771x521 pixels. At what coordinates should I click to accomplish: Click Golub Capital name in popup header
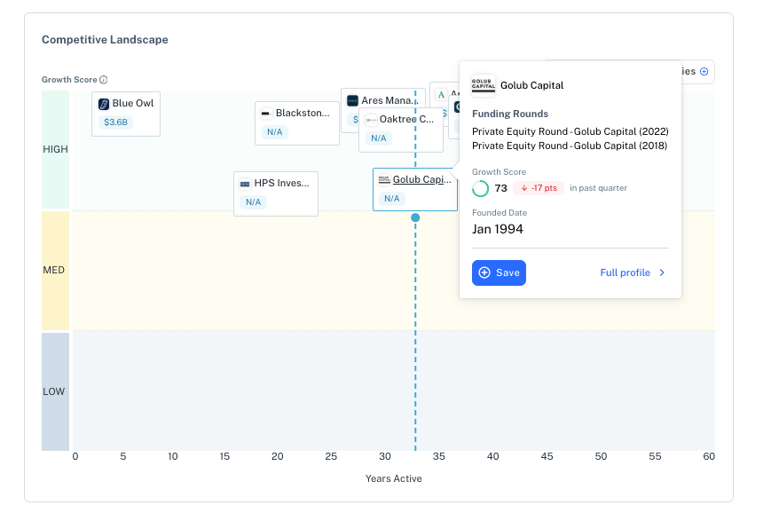[x=532, y=85]
